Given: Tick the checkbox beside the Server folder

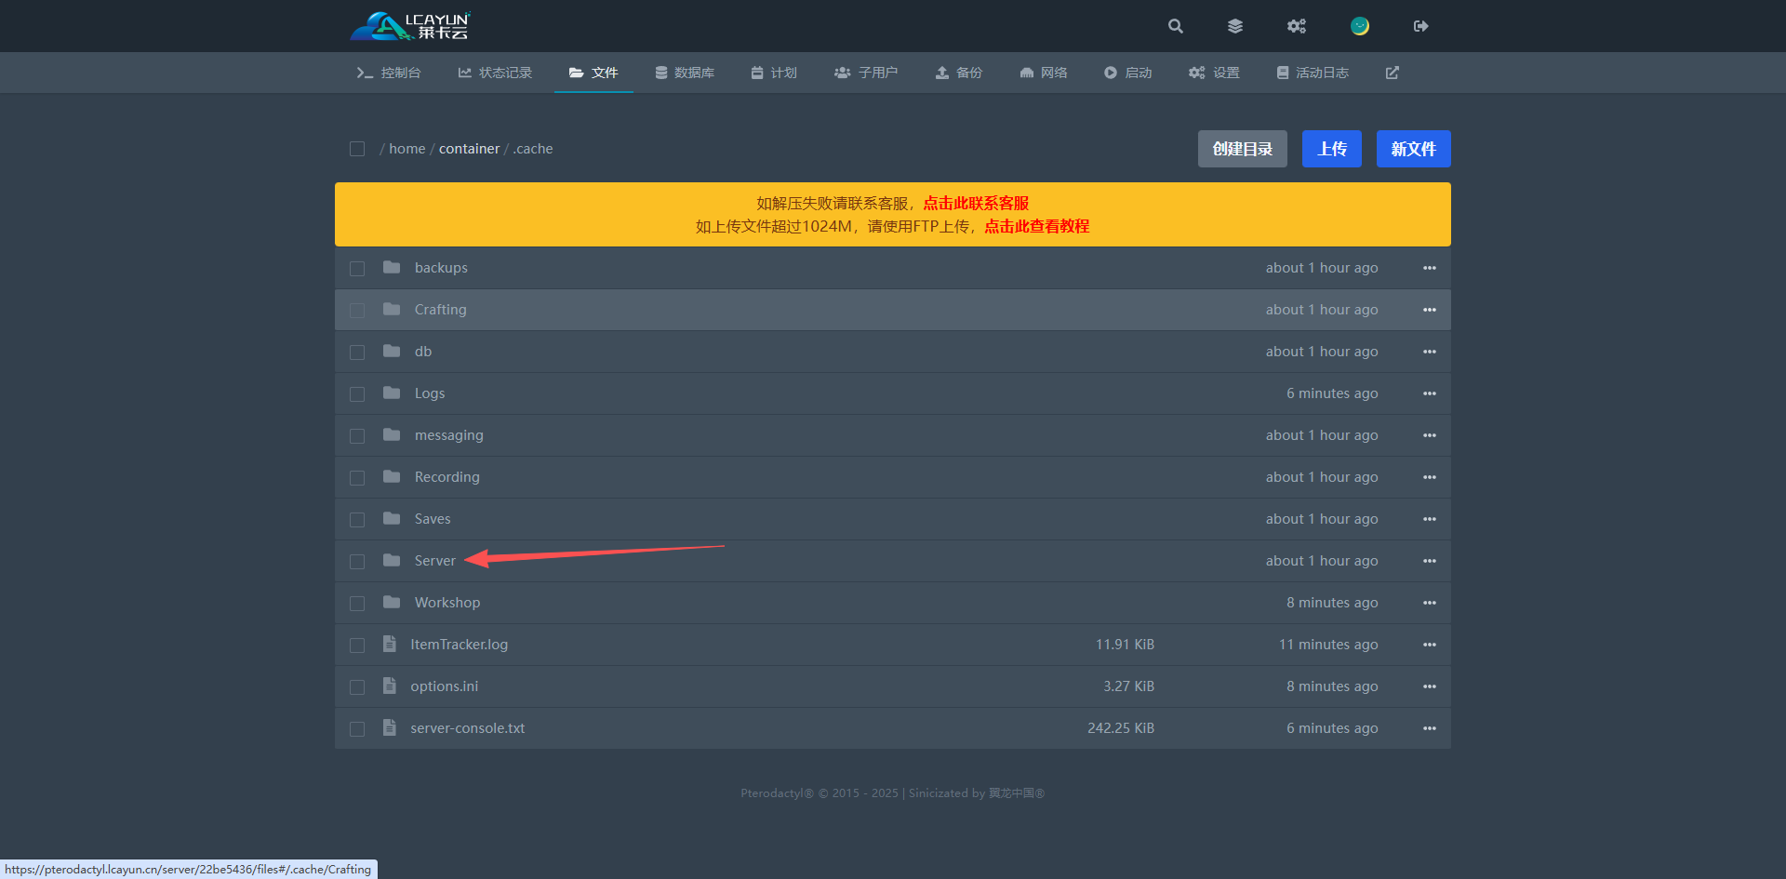Looking at the screenshot, I should coord(357,562).
